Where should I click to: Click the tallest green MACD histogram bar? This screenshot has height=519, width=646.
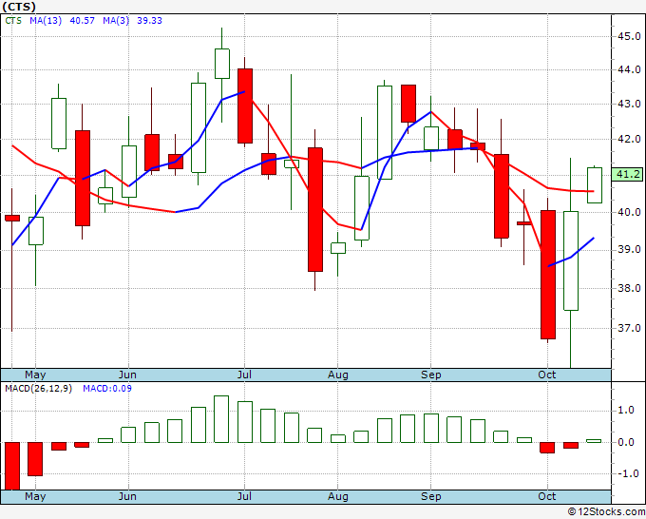[x=221, y=419]
